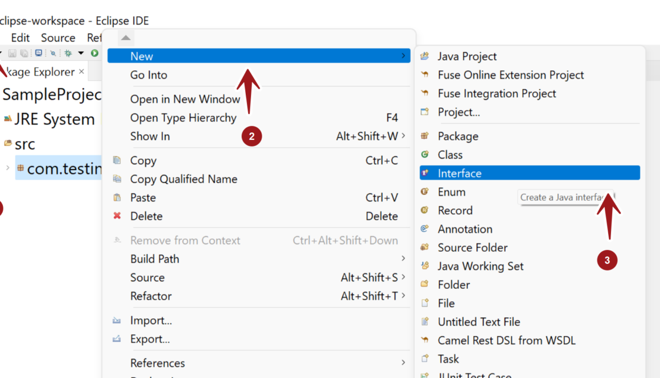660x378 pixels.
Task: Click the red Delete X icon
Action: (117, 216)
